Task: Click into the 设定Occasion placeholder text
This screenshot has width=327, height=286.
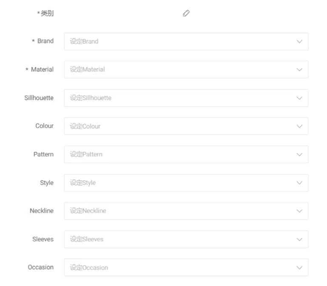Action: [x=89, y=268]
